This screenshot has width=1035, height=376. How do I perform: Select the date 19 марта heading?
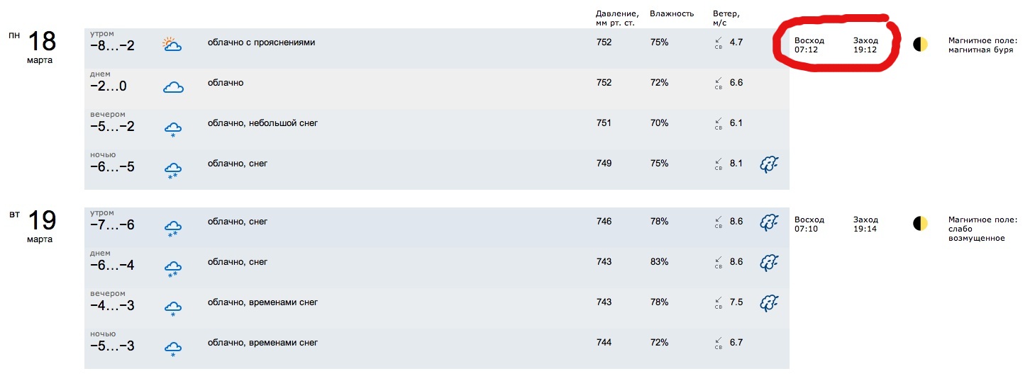point(41,226)
